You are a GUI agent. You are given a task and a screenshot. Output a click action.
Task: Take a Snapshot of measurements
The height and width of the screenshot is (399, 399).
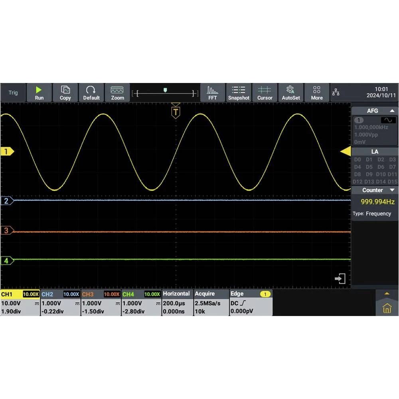pos(239,93)
